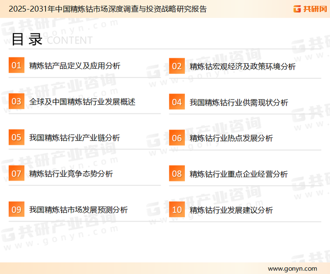Open chapter 全球及中国精炼钴行业发展概述

coord(82,102)
